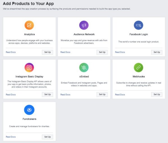Open Read Docs for Audience Network
Image resolution: width=168 pixels, height=143 pixels.
tap(65, 52)
